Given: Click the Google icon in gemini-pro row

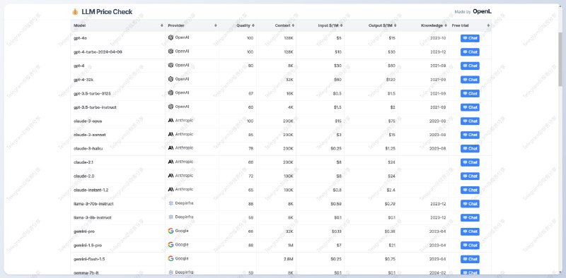Looking at the screenshot, I should (171, 231).
